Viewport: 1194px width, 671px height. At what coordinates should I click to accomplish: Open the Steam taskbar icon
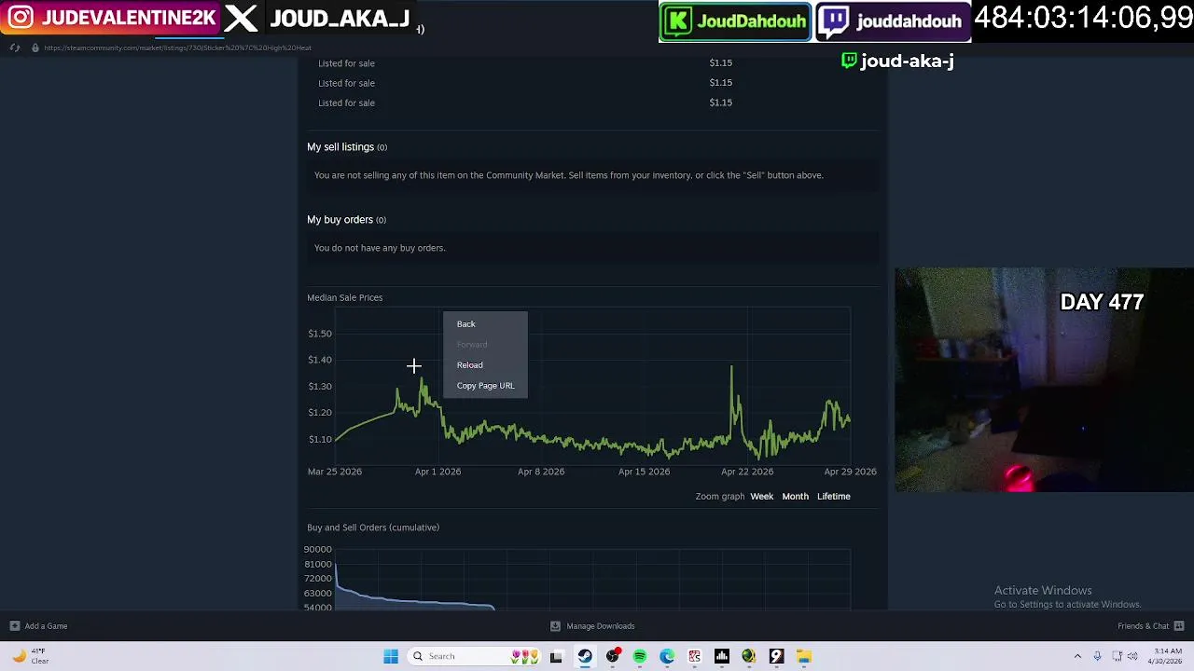584,656
